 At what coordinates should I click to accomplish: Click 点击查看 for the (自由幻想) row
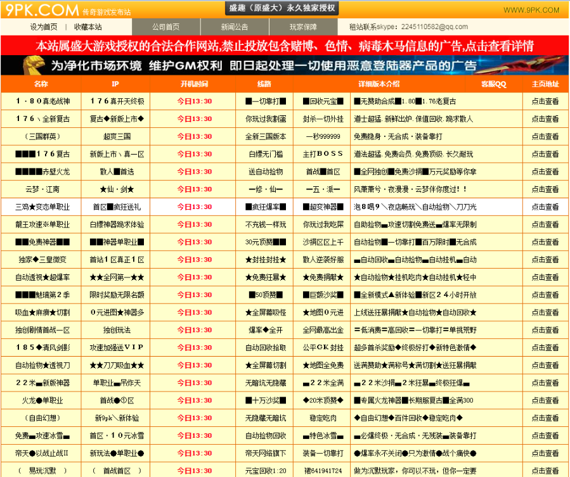coord(545,418)
